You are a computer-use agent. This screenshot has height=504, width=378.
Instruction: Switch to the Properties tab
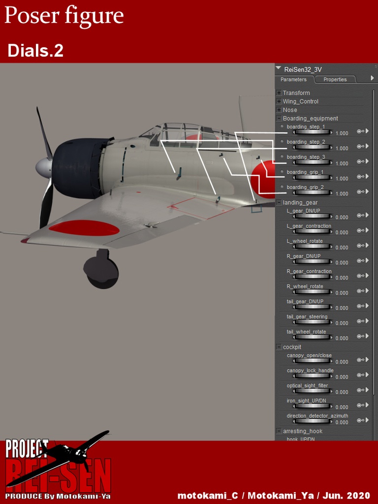coord(335,79)
